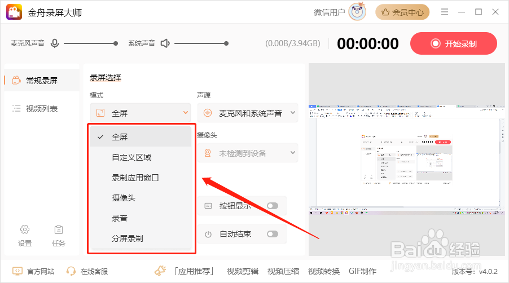Screen dimensions: 509x283
Task: Open 任务 clipboard icon
Action: [x=59, y=229]
